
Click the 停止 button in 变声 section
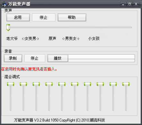(x=44, y=17)
